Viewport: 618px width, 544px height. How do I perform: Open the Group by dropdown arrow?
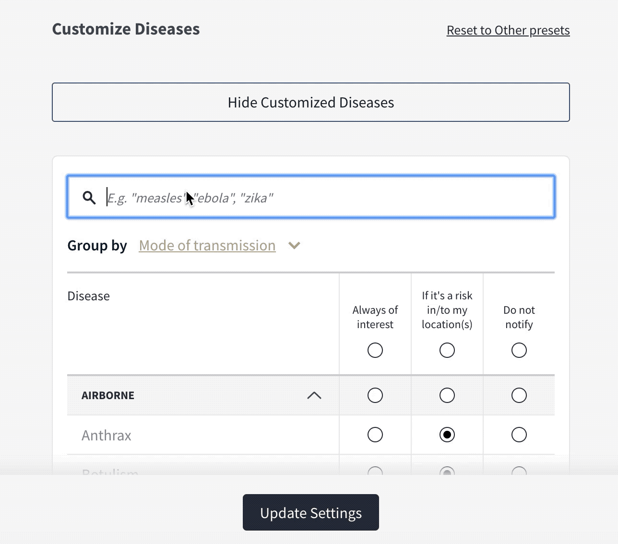294,246
